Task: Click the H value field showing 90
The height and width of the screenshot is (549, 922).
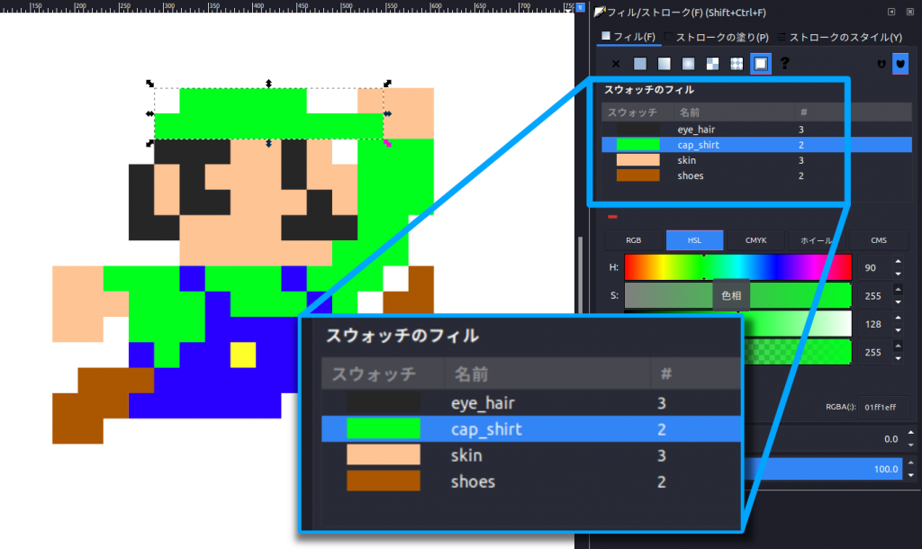Action: [x=874, y=267]
